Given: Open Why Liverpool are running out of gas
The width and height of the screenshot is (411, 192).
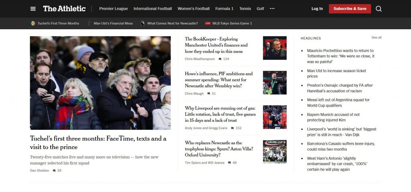Looking at the screenshot, I should [x=220, y=114].
